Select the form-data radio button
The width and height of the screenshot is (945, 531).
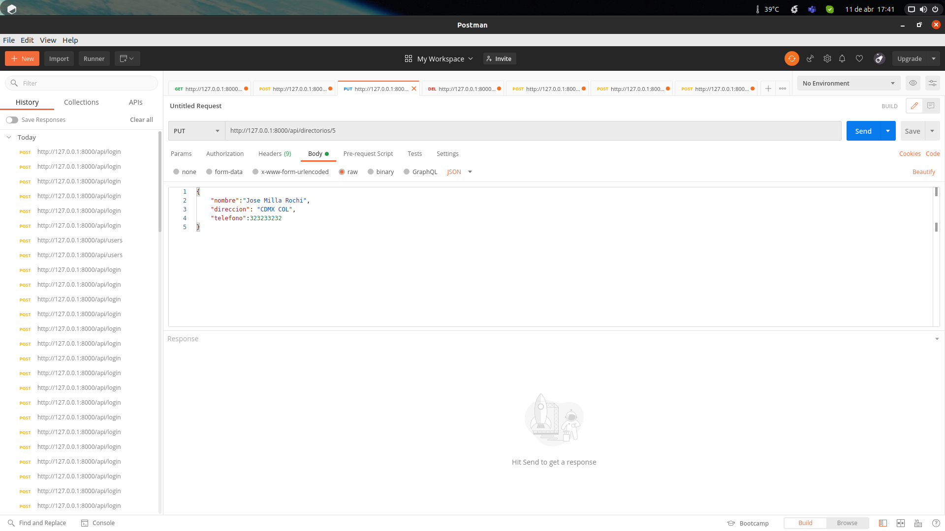coord(209,172)
